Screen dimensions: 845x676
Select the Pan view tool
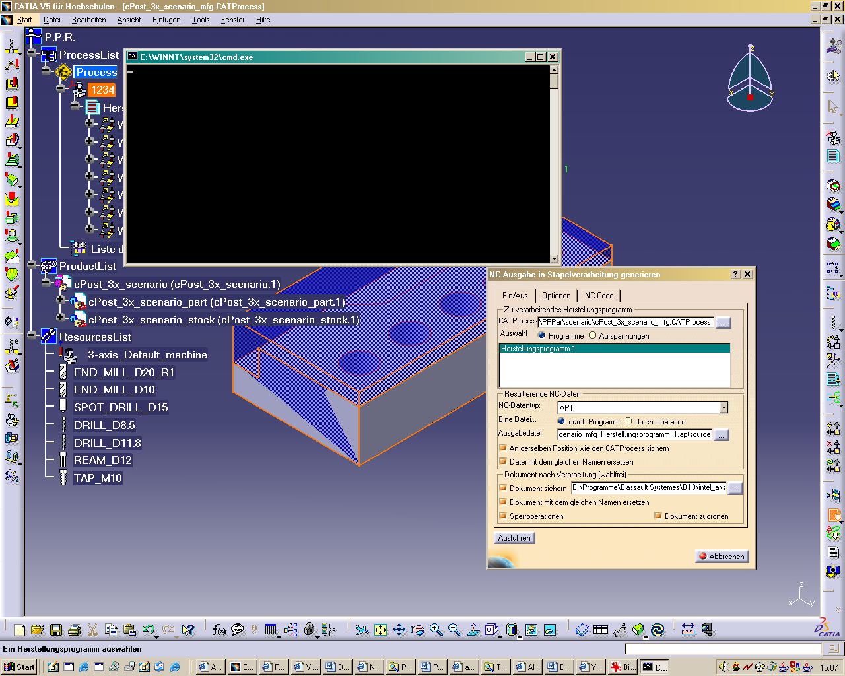399,630
